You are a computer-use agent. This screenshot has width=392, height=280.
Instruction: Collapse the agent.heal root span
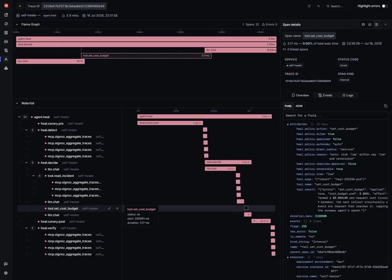(x=19, y=117)
